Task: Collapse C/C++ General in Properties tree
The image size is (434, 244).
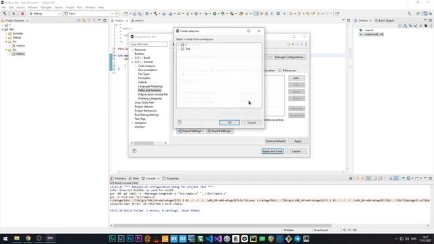Action: [x=133, y=62]
